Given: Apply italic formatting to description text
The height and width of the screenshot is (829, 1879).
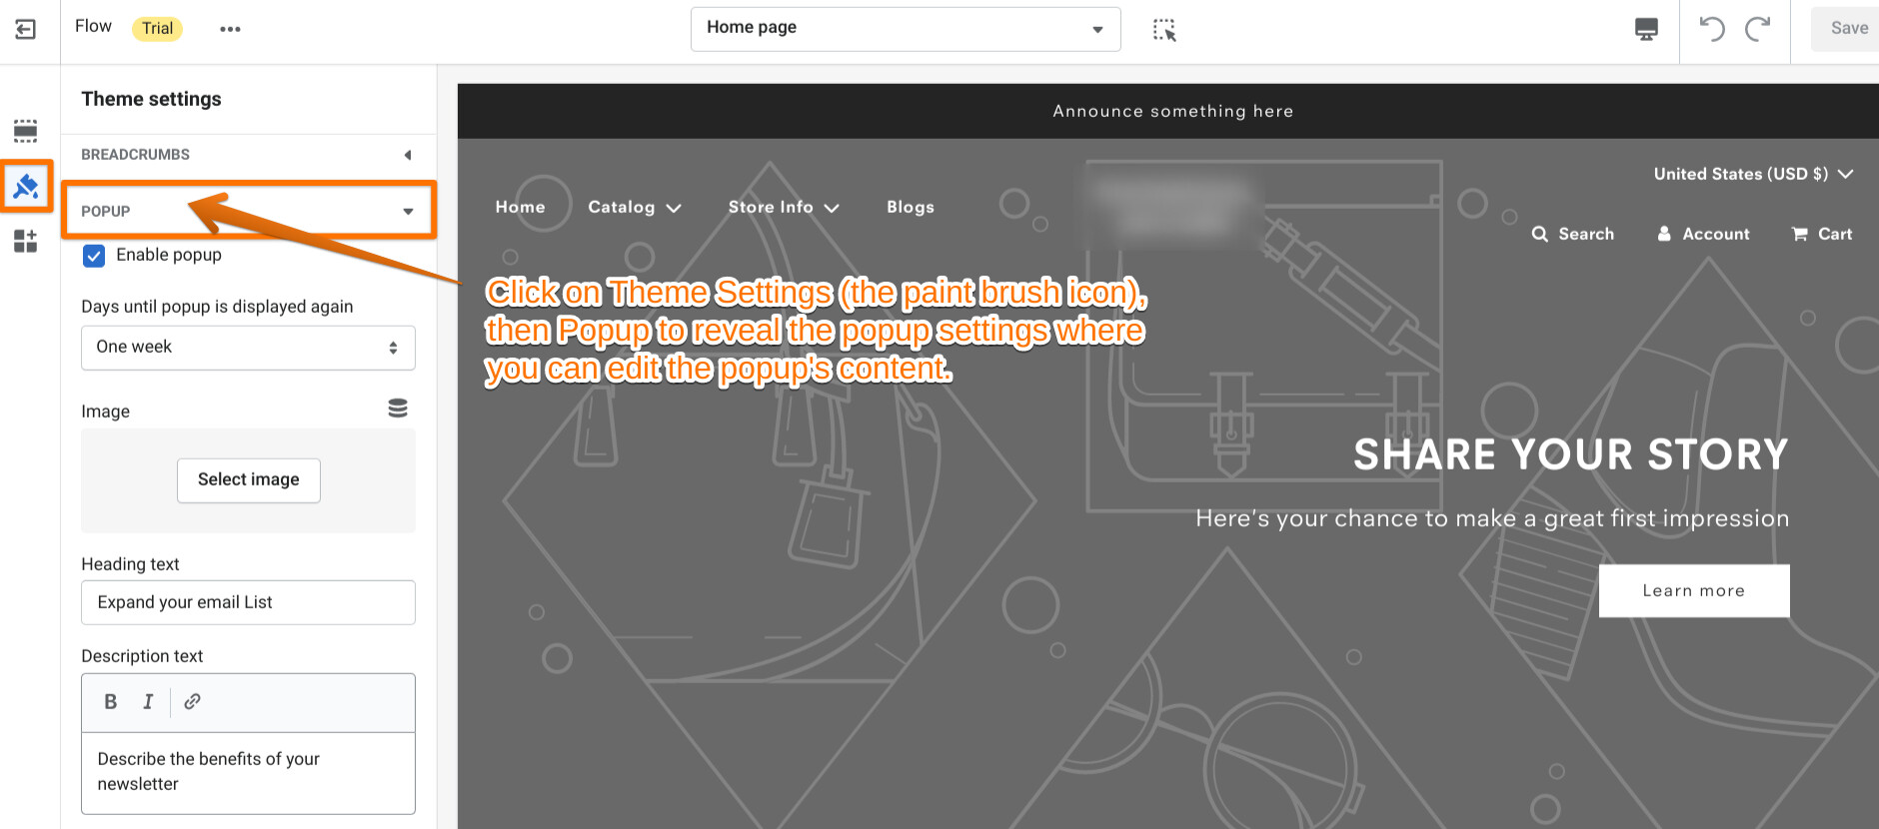Looking at the screenshot, I should pos(148,701).
